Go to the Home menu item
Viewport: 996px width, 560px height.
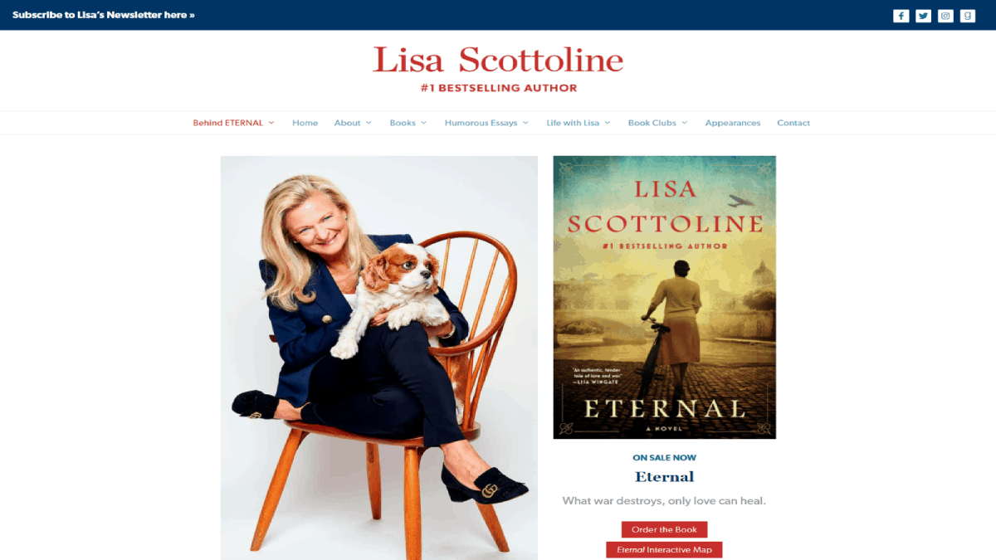tap(305, 123)
